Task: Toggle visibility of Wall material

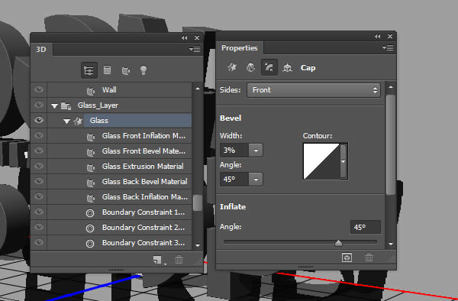Action: 39,89
